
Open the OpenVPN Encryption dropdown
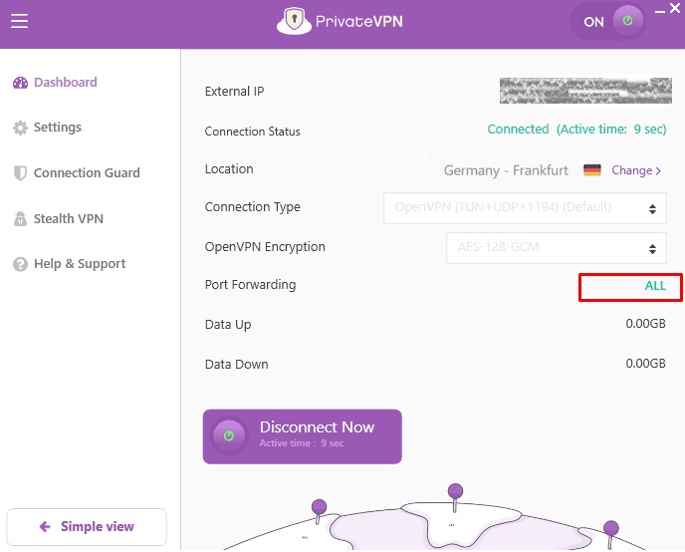tap(557, 248)
